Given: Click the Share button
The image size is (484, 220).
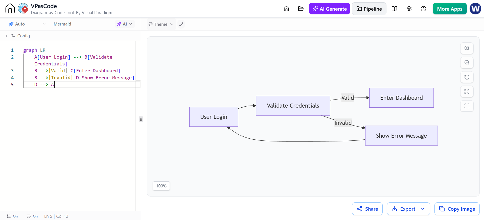Looking at the screenshot, I should click(x=367, y=209).
